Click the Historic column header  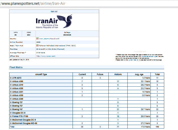click(x=118, y=74)
